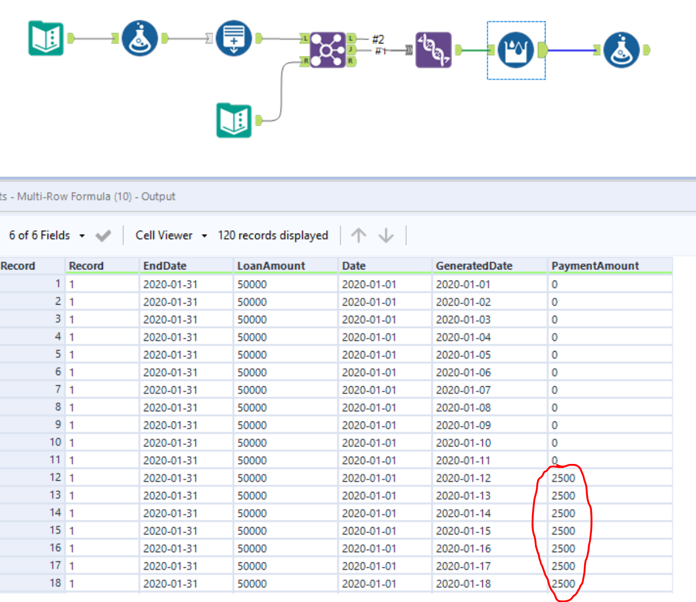696x602 pixels.
Task: Select the top-left Text Input tool
Action: (46, 38)
